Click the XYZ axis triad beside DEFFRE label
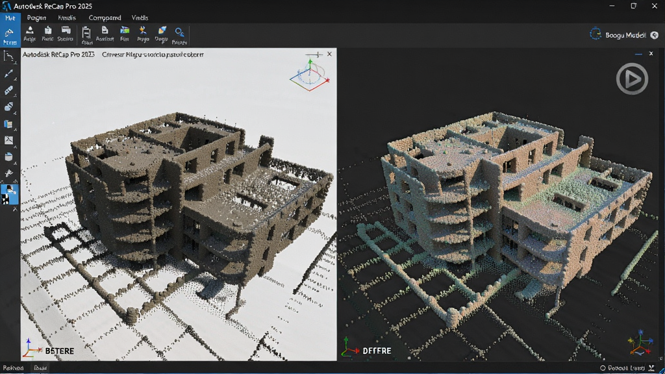665x374 pixels. click(349, 348)
